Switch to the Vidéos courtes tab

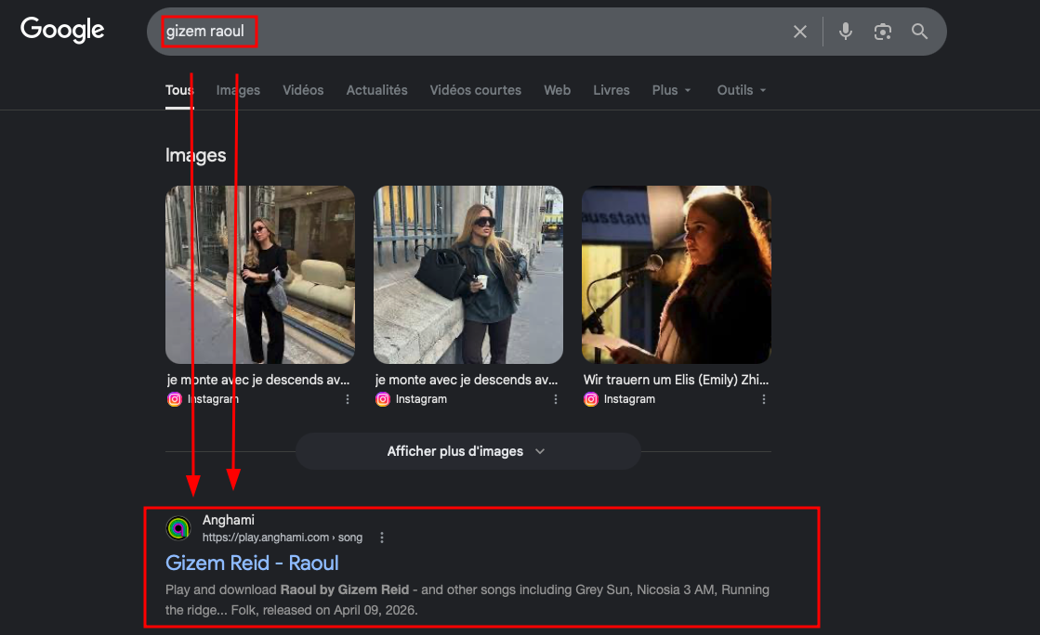point(476,90)
